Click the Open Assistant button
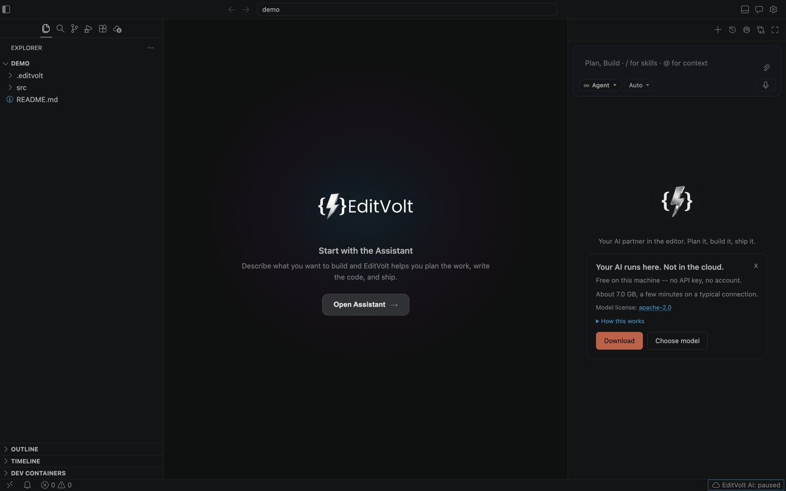 [365, 304]
